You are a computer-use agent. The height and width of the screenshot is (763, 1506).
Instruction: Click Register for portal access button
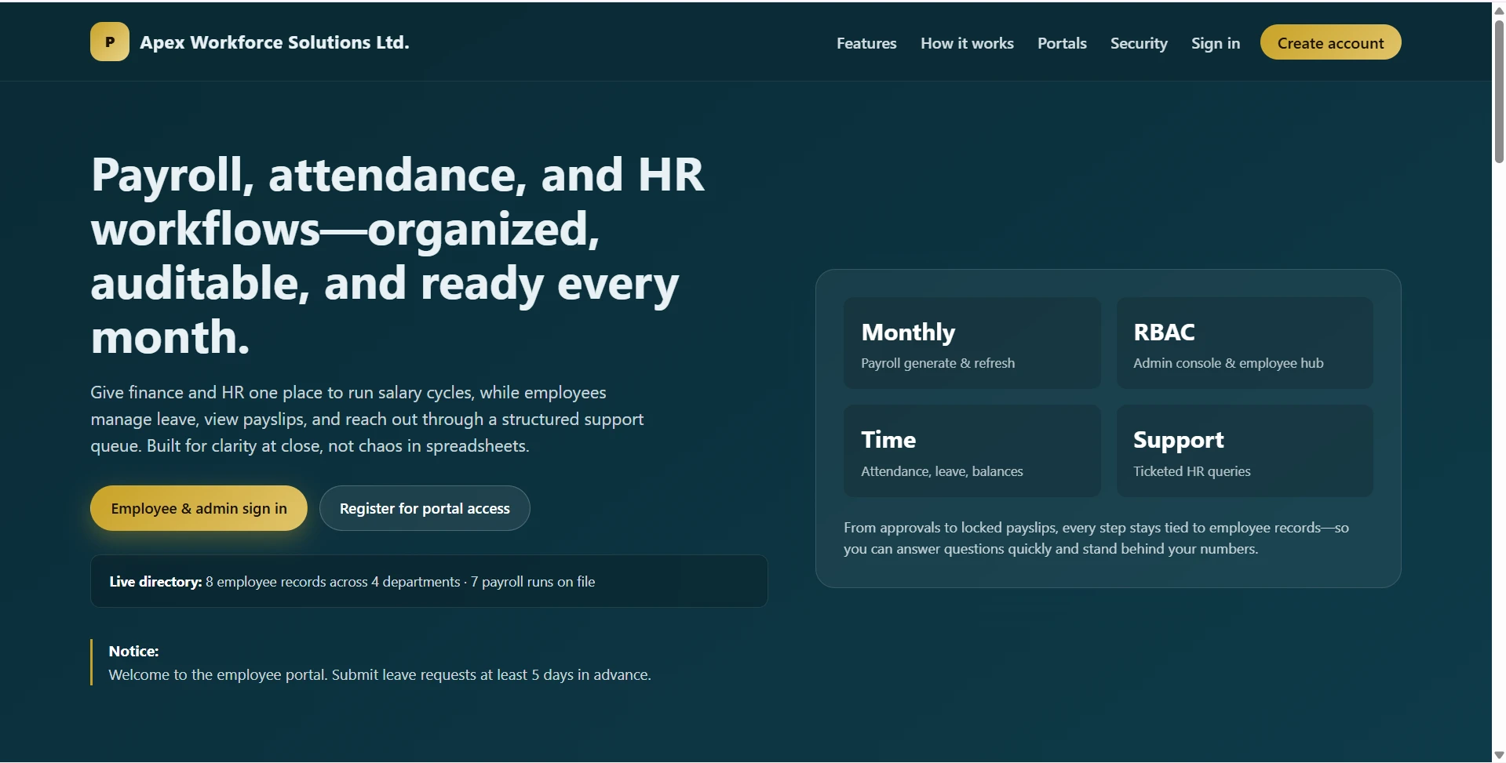(x=425, y=508)
